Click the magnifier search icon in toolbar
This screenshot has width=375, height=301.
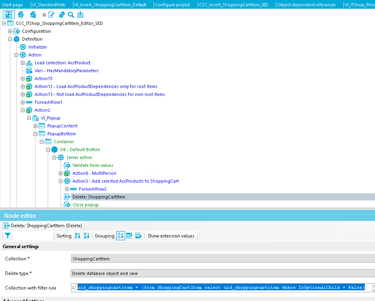coord(71,15)
